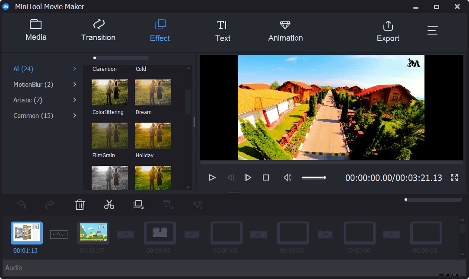
Task: Switch to the Text panel
Action: coord(223,30)
